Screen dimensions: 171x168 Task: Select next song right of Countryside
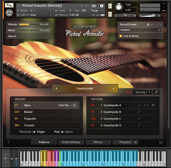click(114, 88)
